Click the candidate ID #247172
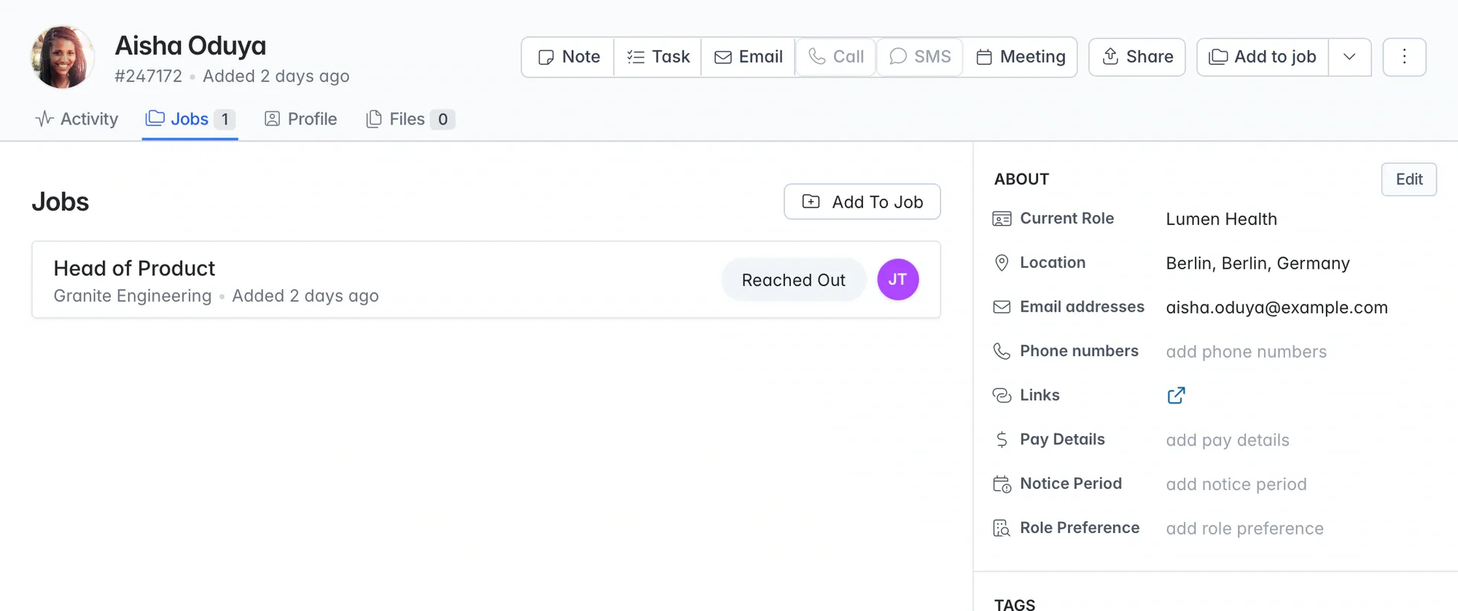The image size is (1458, 611). click(148, 76)
